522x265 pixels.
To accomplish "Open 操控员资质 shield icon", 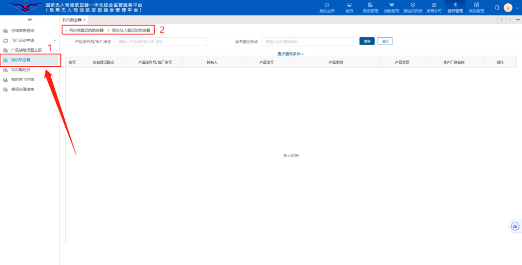I will point(413,7).
